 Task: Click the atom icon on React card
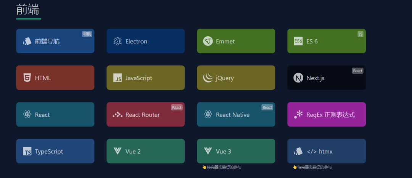pos(27,114)
